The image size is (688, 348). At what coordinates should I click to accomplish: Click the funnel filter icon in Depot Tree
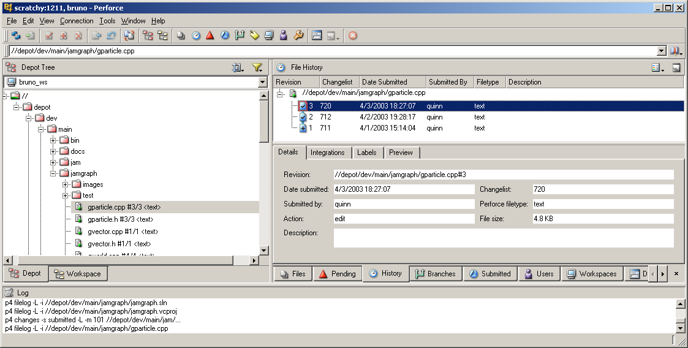[257, 67]
